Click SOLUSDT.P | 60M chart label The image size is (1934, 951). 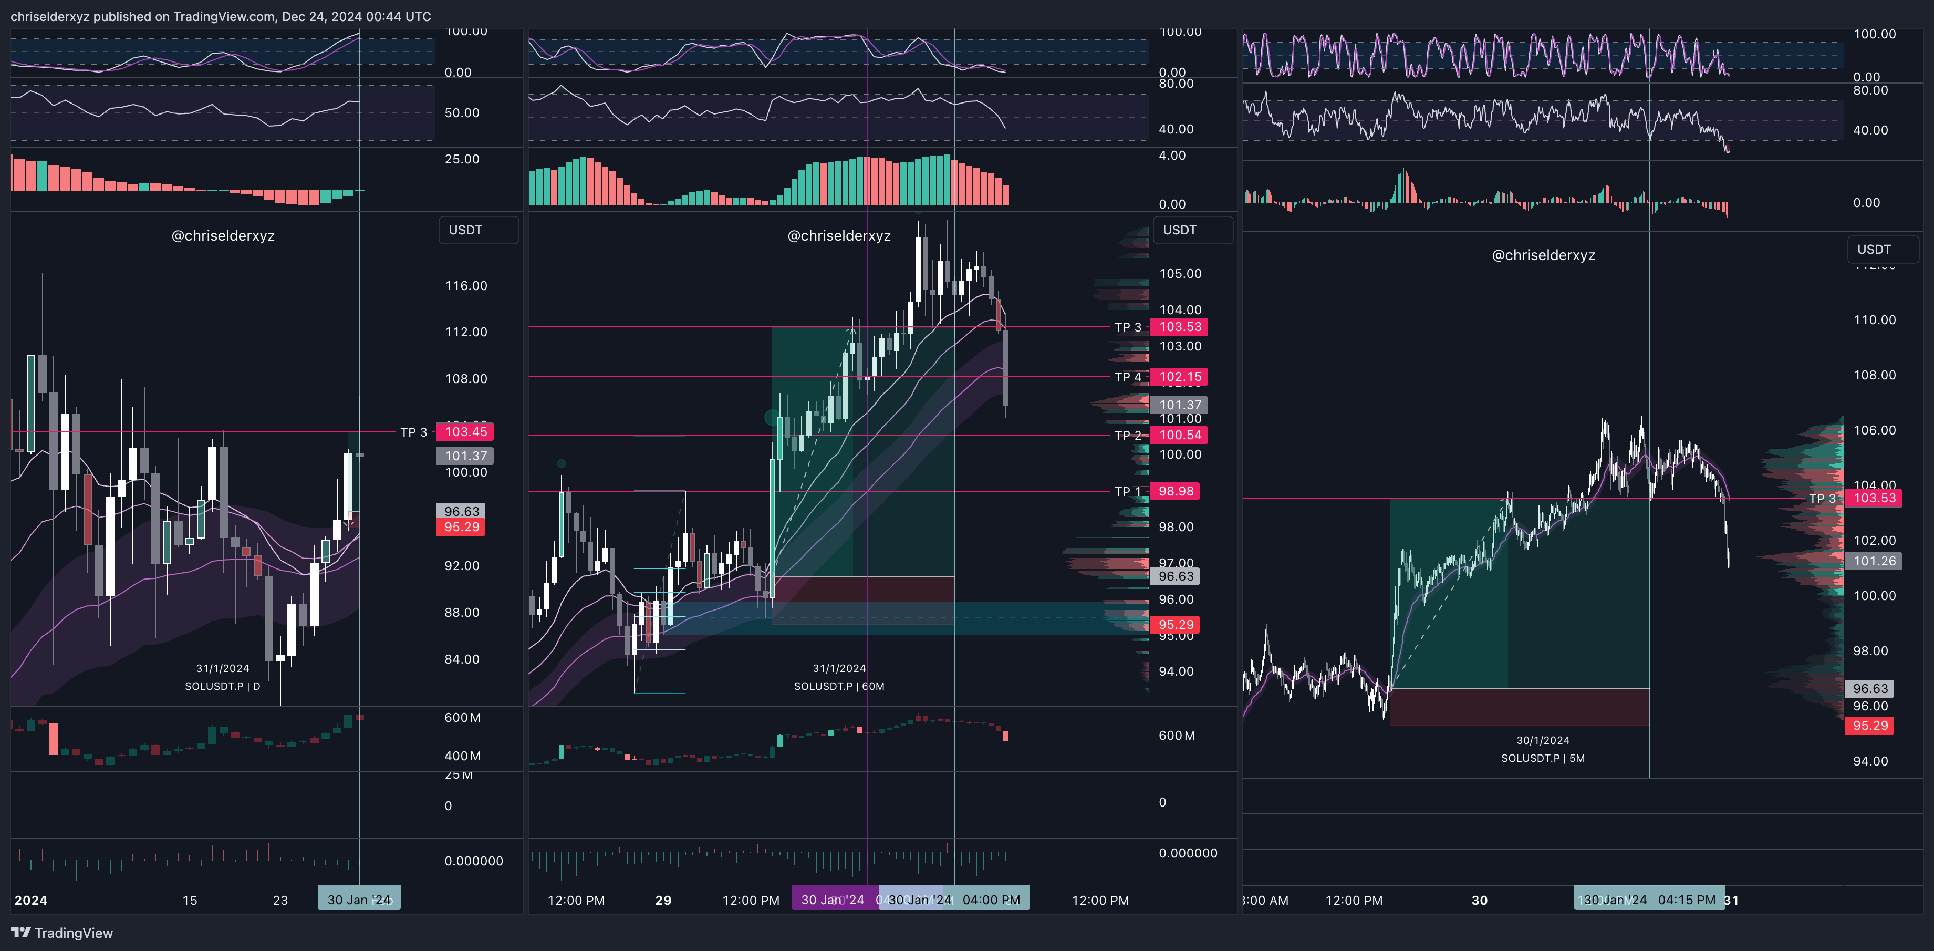(x=839, y=687)
